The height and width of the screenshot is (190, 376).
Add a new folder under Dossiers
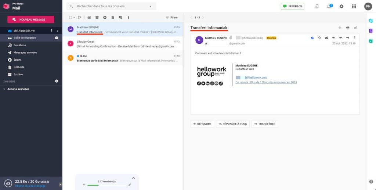(57, 81)
